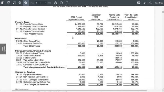The width and height of the screenshot is (164, 92).
Task: Click the horizontal scrollbar thumb
Action: coord(79,90)
